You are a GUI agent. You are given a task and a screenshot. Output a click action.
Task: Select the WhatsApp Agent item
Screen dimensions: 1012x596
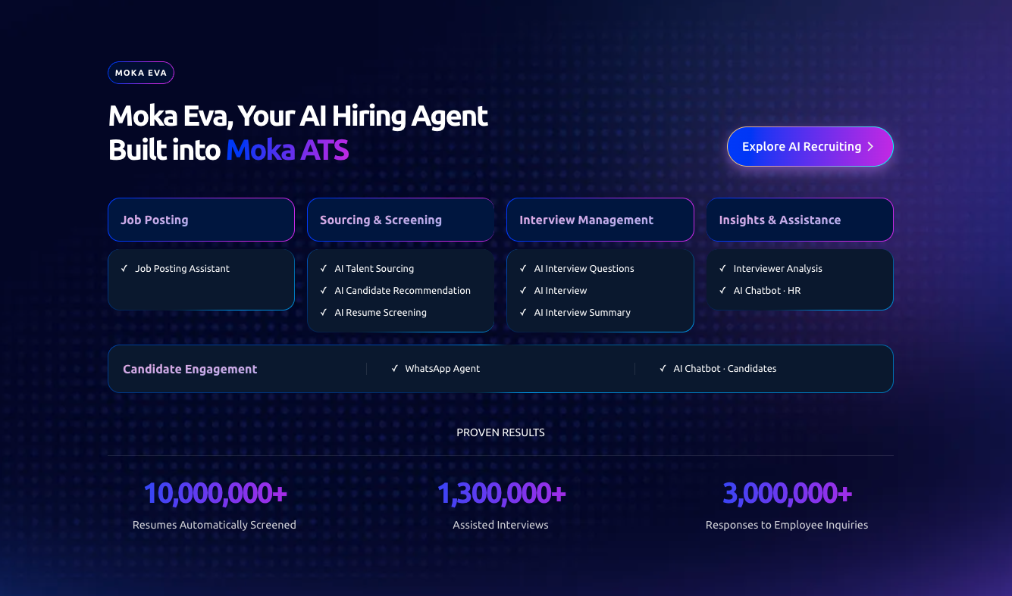[x=443, y=369]
